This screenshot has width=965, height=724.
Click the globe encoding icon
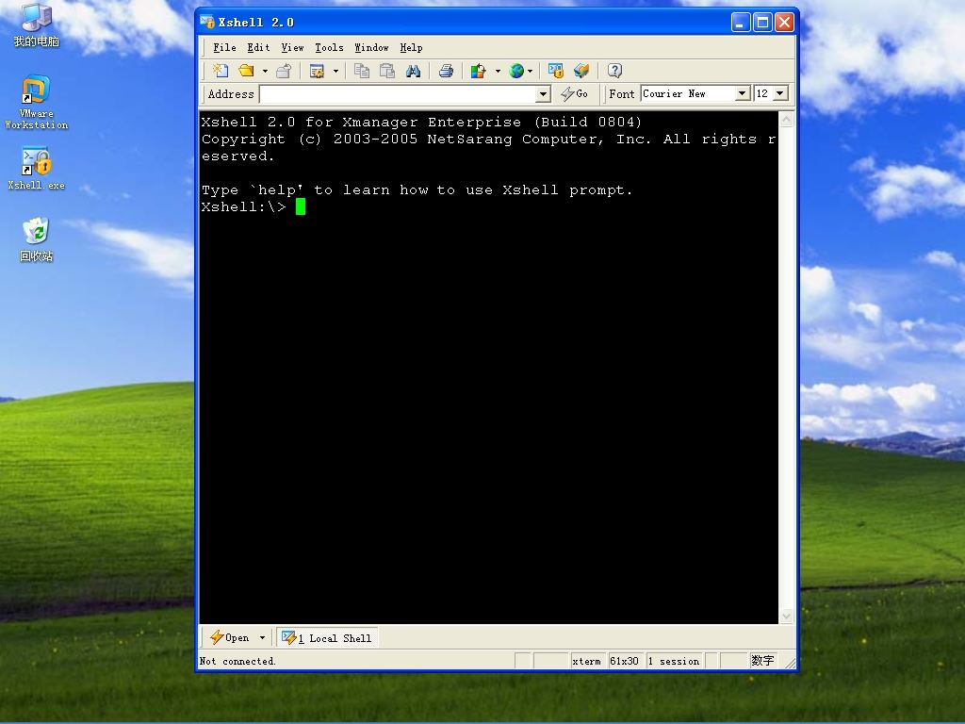[x=516, y=71]
